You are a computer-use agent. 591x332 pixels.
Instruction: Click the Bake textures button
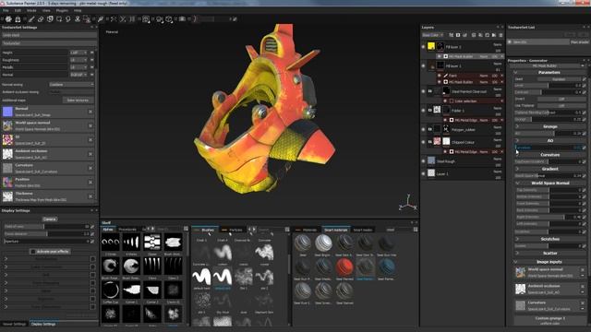coord(78,101)
